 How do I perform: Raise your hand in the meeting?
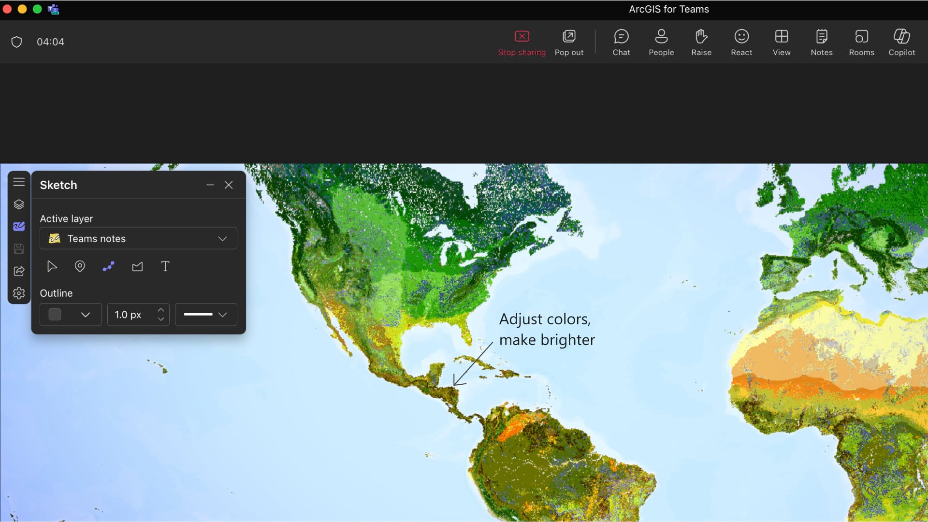(701, 42)
